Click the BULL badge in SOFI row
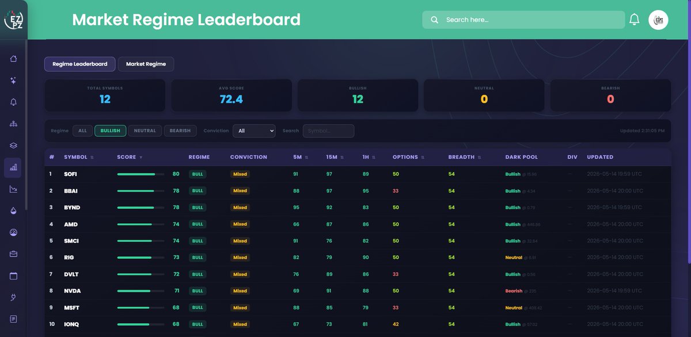This screenshot has height=337, width=691. click(x=198, y=174)
